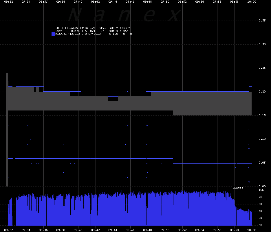Screen dimensions: 271x232
Task: Click 09:40 on the top time axis
Action: click(x=78, y=2)
